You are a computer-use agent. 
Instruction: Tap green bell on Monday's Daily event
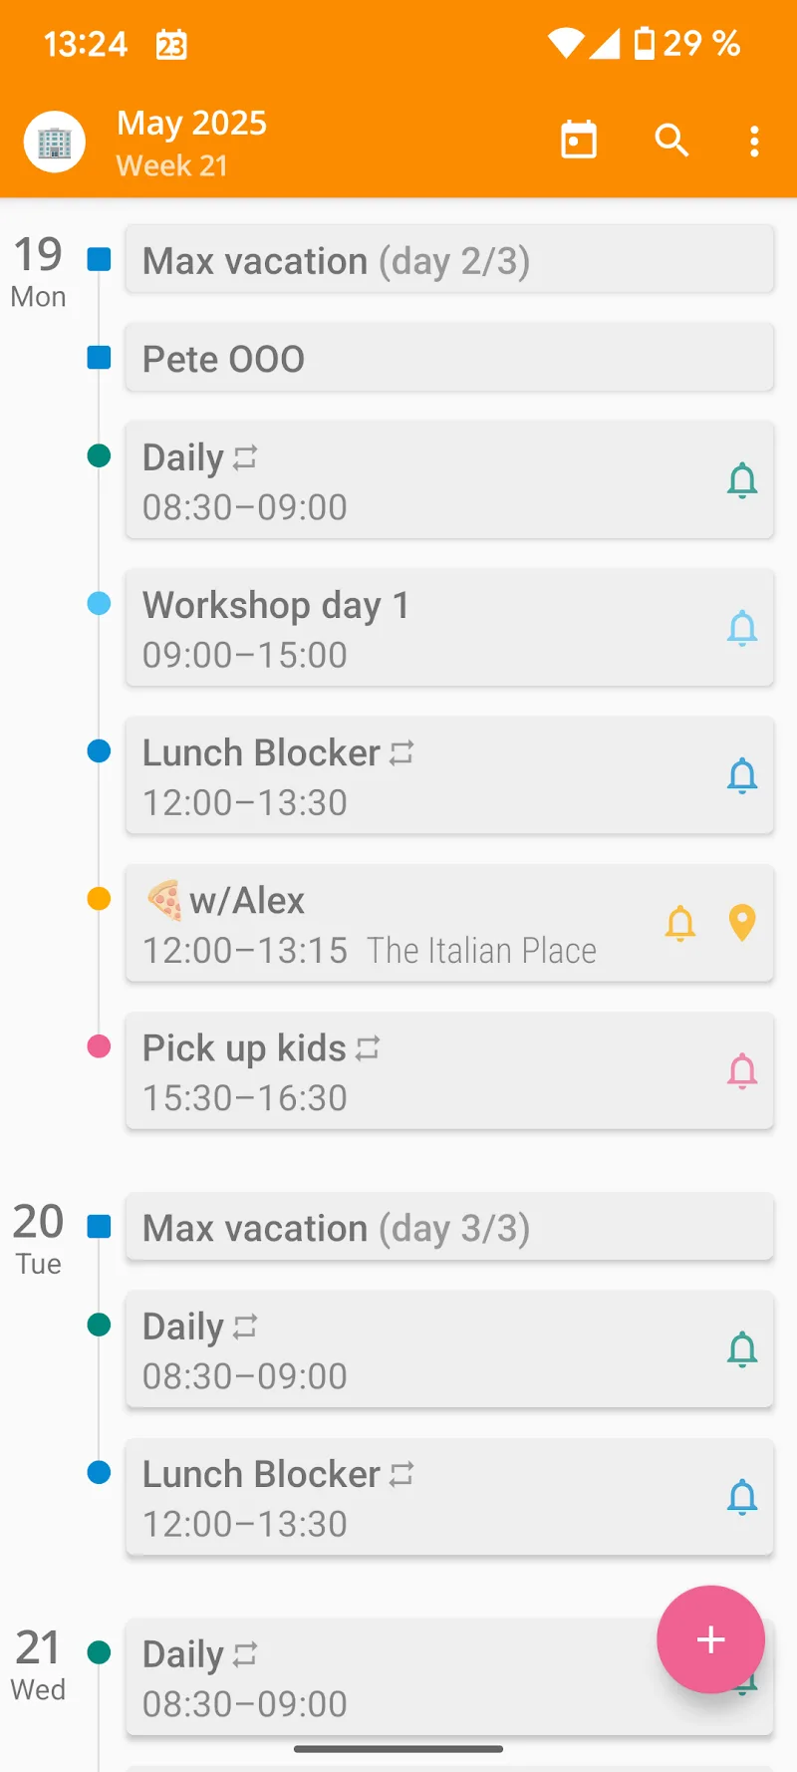pos(742,481)
